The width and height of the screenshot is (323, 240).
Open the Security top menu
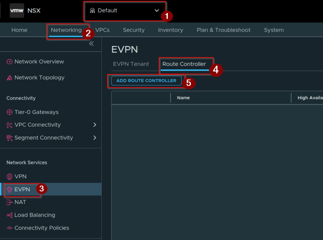134,30
